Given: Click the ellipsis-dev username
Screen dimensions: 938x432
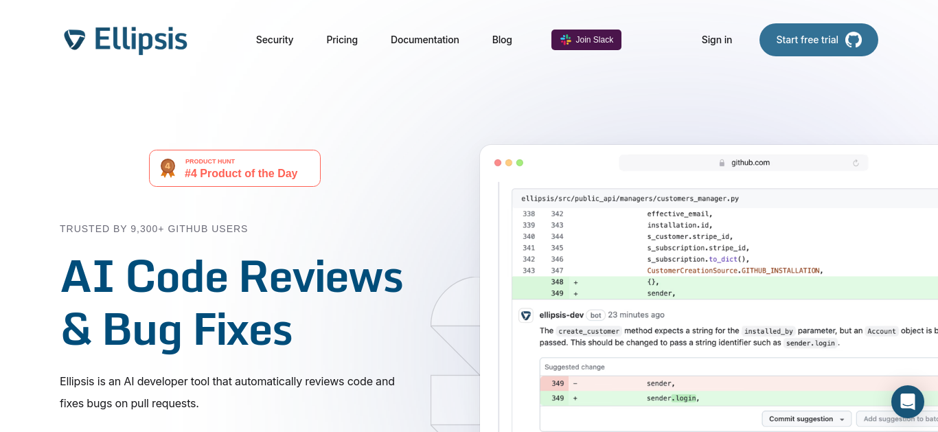Looking at the screenshot, I should point(562,315).
